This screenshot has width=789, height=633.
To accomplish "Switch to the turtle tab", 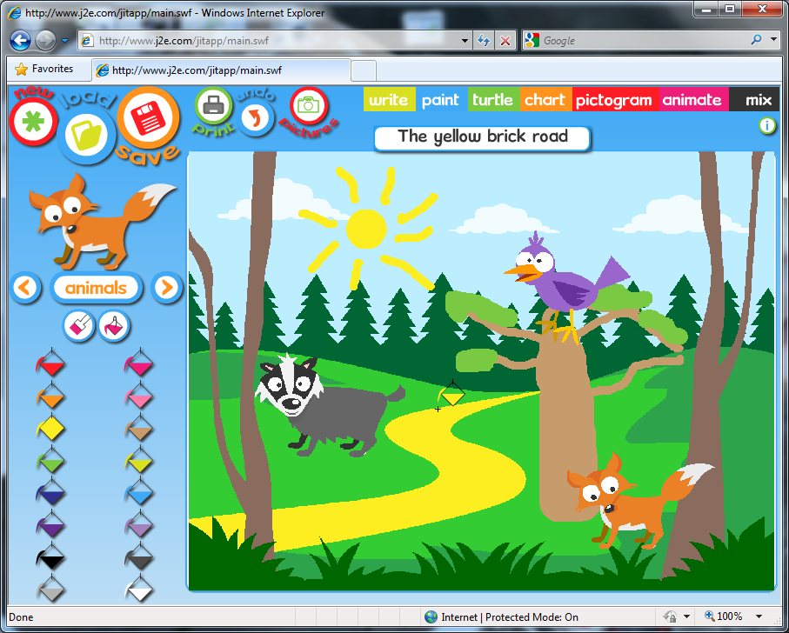I will (493, 100).
